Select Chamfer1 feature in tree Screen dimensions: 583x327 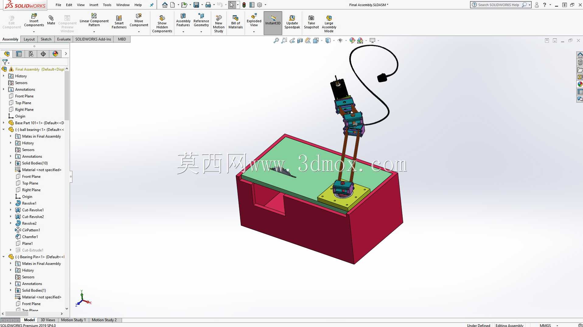(30, 237)
